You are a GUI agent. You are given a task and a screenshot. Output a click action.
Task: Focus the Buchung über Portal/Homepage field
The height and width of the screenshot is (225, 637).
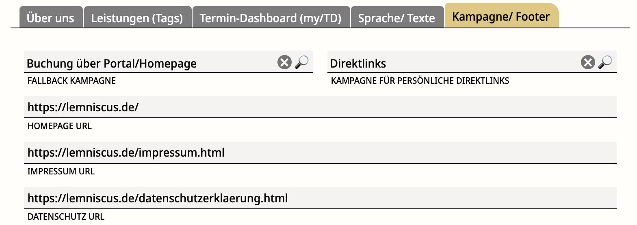coord(150,62)
